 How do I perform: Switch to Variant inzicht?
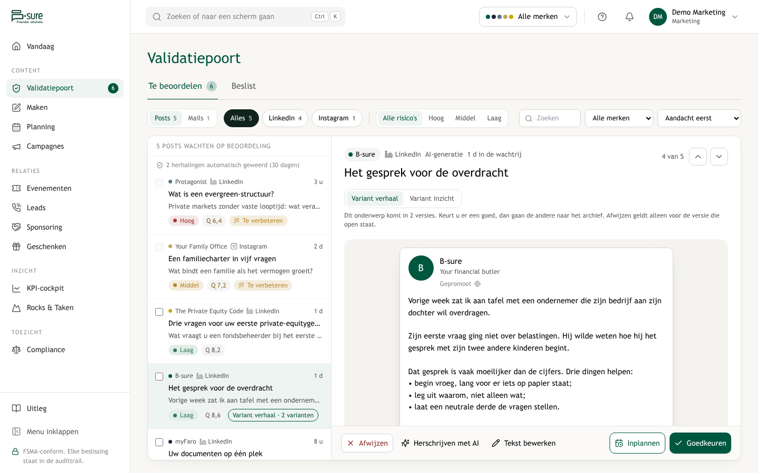pyautogui.click(x=432, y=199)
